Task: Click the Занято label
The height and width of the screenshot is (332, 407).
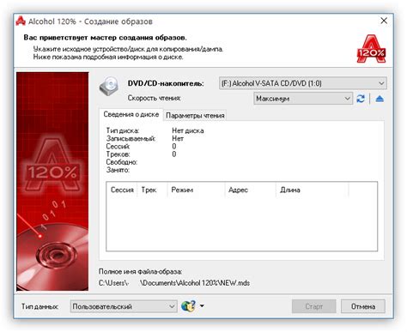Action: pos(118,170)
